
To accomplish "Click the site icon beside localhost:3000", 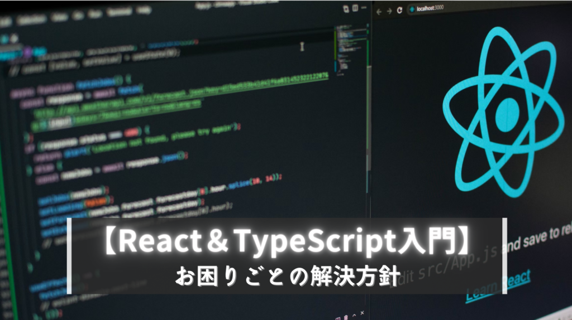I will 412,9.
